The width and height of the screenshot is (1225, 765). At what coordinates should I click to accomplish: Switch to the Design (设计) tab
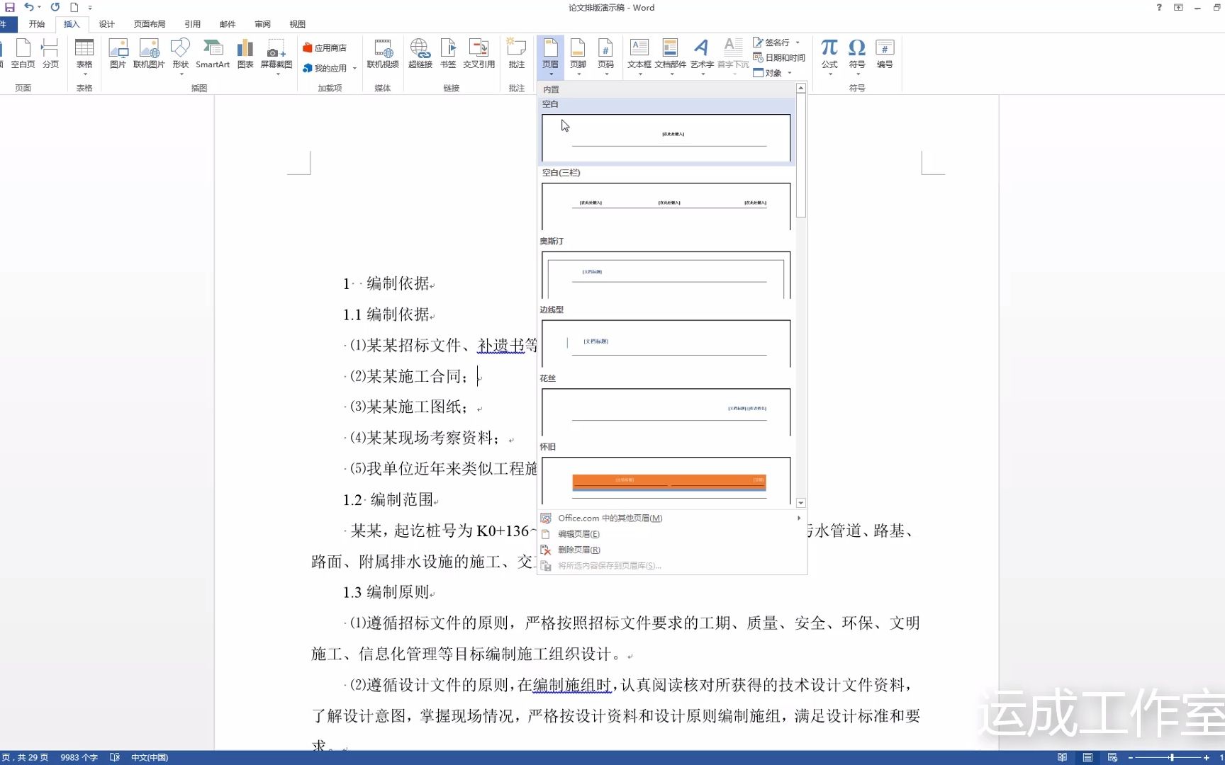[x=106, y=24]
